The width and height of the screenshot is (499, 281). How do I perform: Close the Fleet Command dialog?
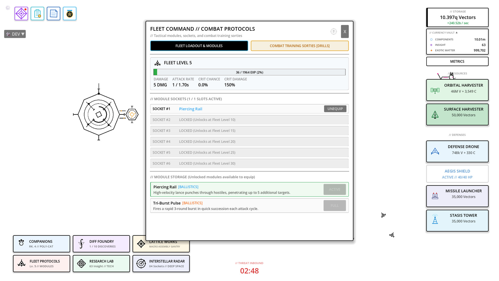pyautogui.click(x=345, y=31)
